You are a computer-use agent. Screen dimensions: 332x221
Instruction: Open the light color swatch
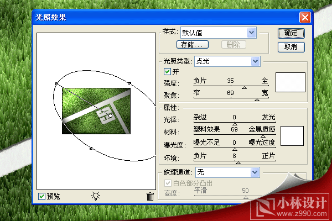(290, 82)
